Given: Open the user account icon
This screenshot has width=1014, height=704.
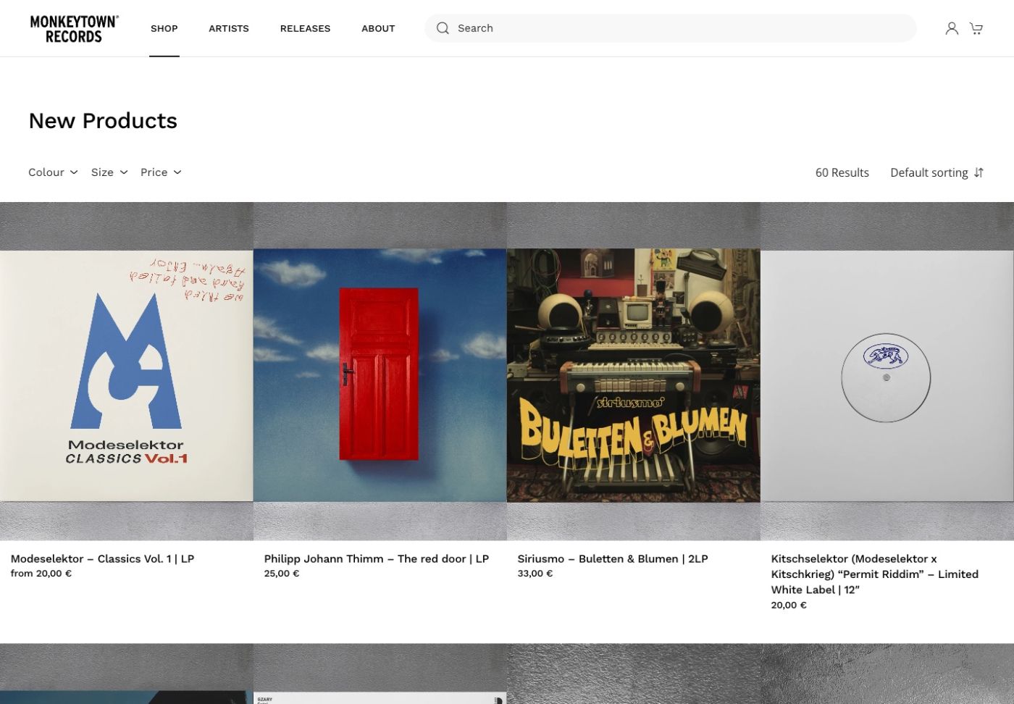Looking at the screenshot, I should 952,28.
